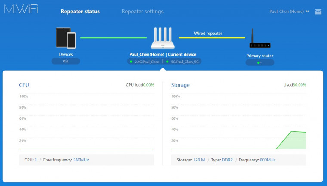327x186 pixels.
Task: Click the 580MHz core frequency value
Action: [x=81, y=160]
